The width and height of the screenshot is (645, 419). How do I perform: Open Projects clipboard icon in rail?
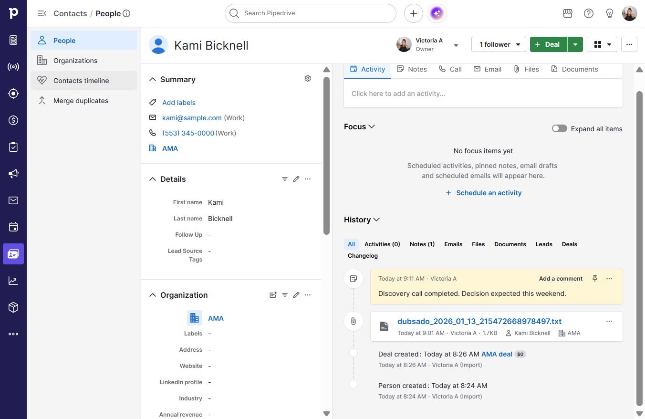(13, 147)
